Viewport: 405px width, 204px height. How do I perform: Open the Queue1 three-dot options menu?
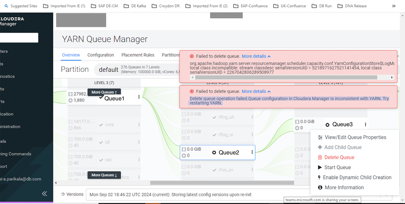(x=139, y=97)
